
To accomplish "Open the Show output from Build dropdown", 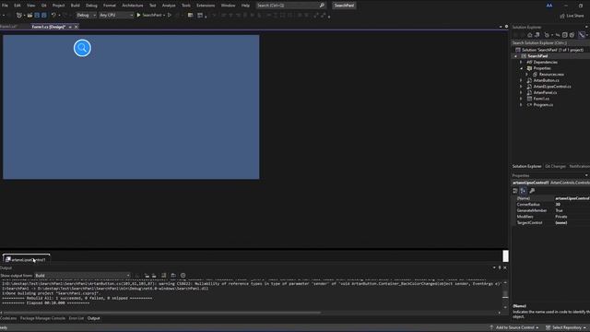I will [82, 276].
